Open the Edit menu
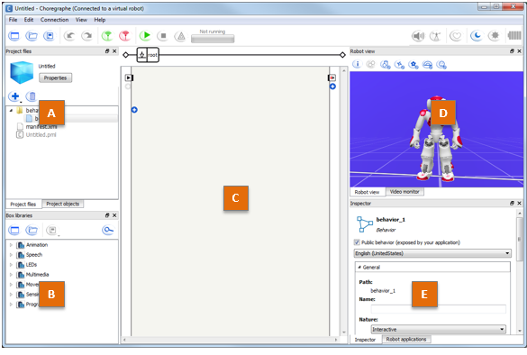527x355 pixels. click(29, 20)
